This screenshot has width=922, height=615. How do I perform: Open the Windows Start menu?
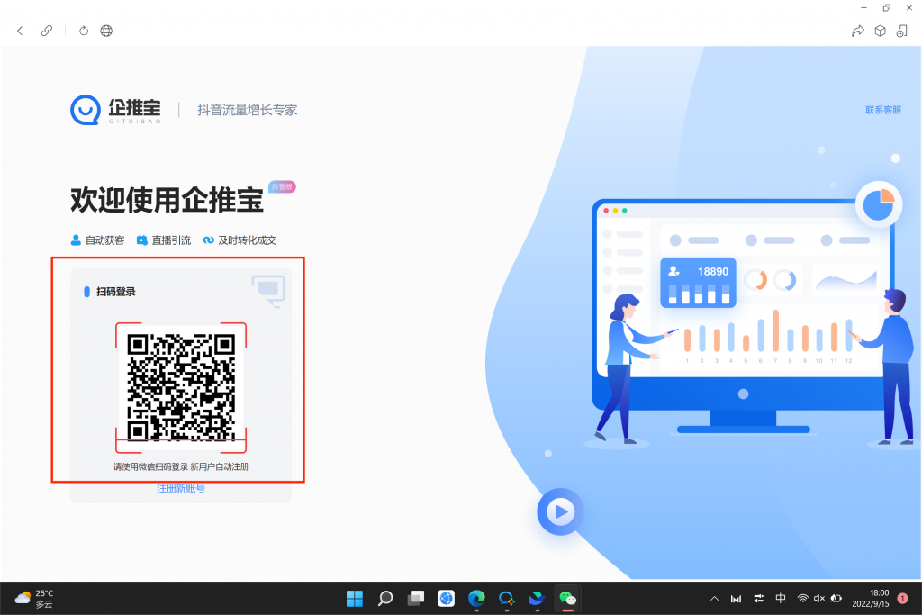(x=355, y=599)
